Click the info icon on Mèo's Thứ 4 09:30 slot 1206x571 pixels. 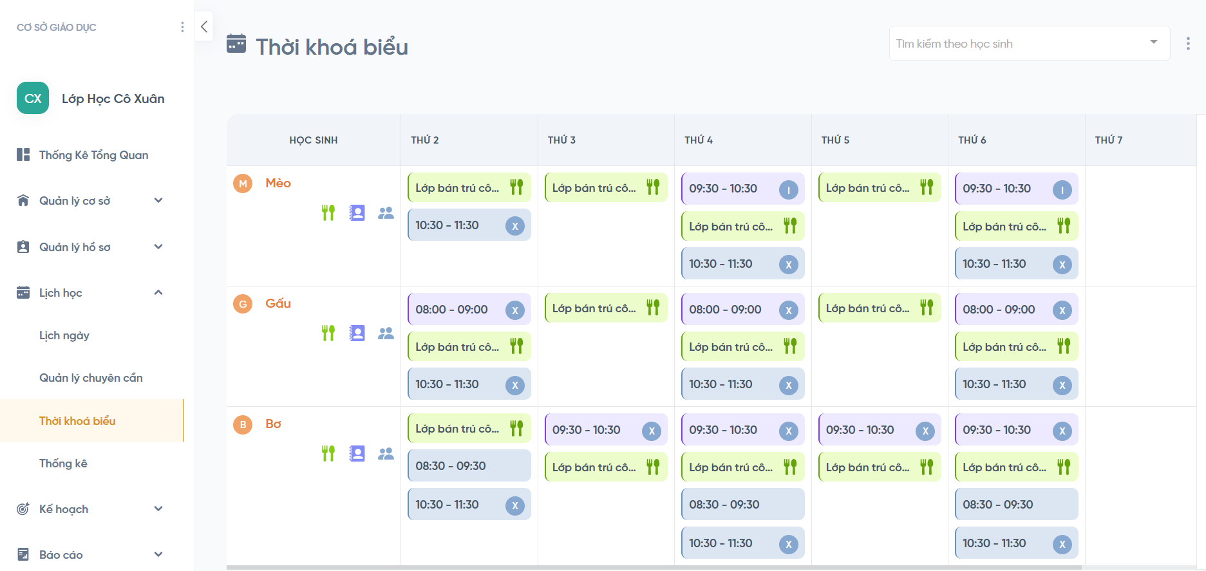click(788, 189)
